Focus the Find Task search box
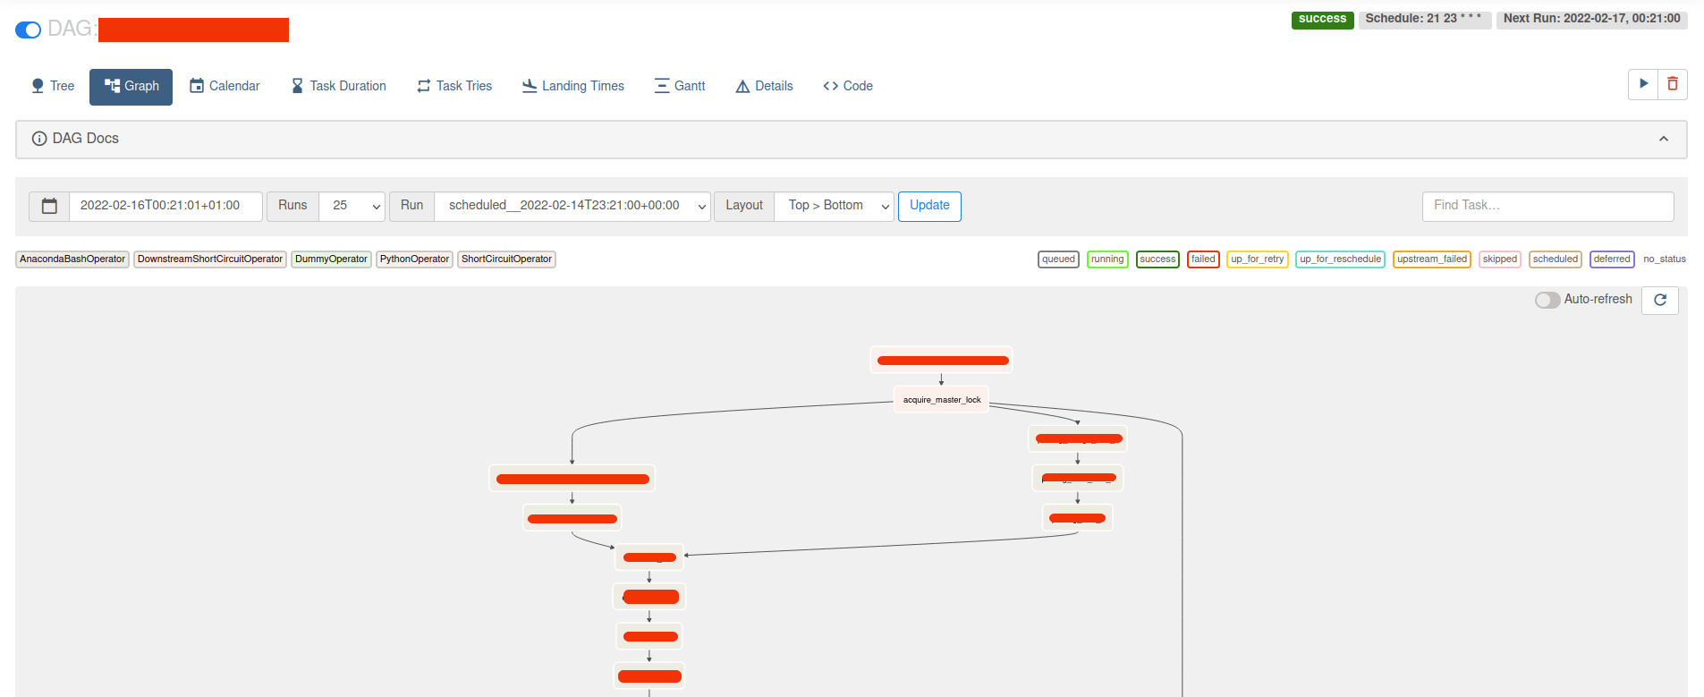 (1547, 206)
